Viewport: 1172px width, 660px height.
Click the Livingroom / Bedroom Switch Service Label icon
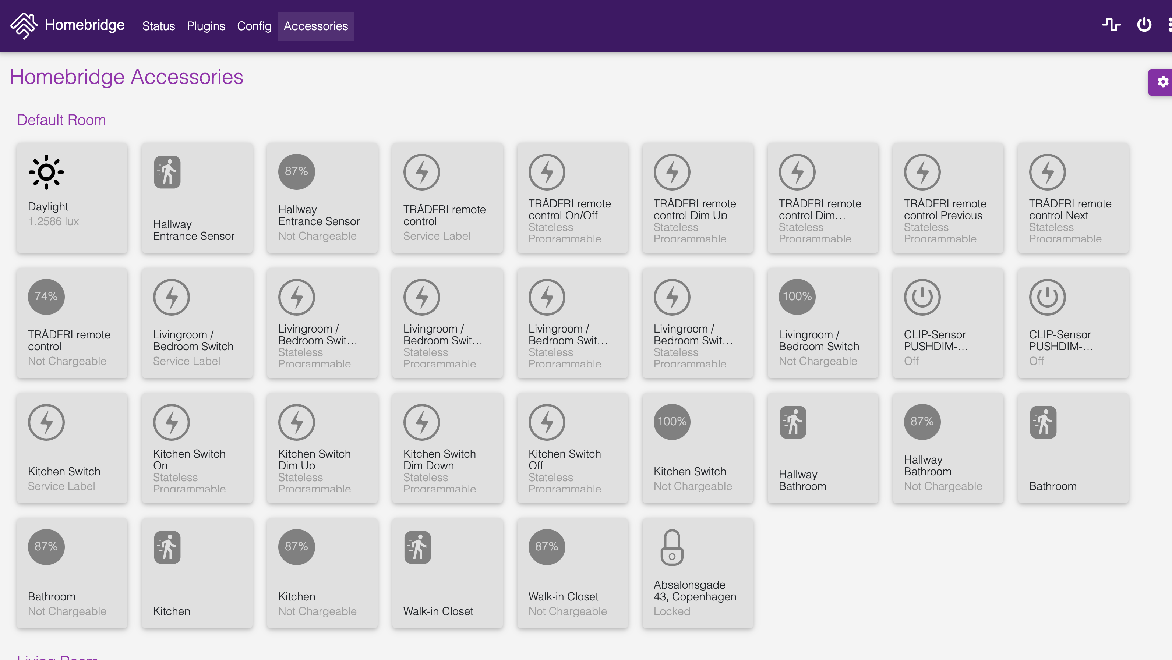click(171, 297)
